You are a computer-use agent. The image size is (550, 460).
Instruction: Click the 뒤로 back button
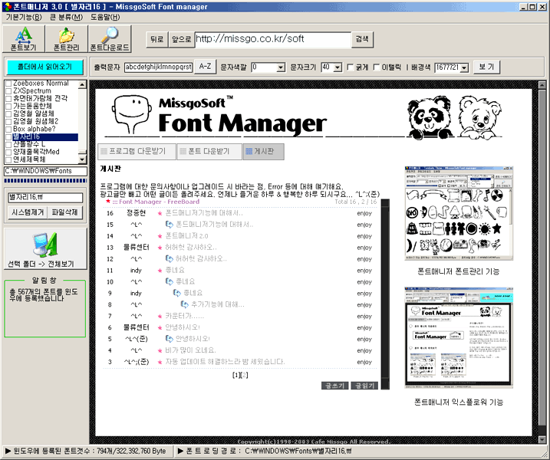click(156, 39)
